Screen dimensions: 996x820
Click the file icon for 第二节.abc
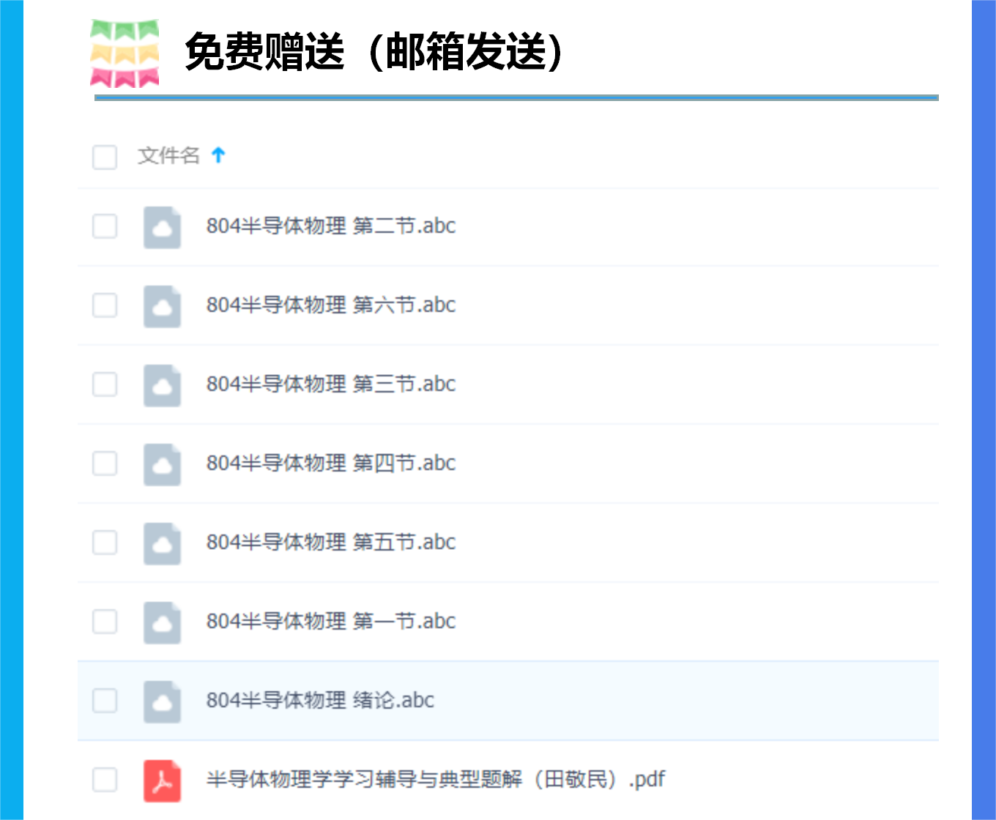162,228
